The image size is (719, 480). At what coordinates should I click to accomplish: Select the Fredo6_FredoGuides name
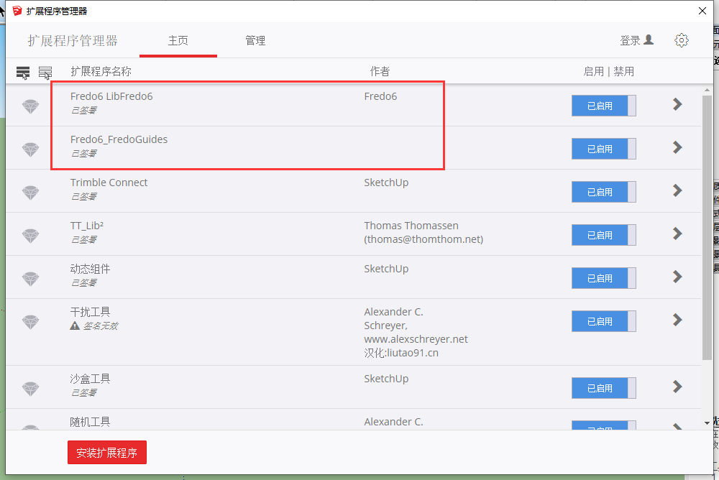tap(119, 139)
